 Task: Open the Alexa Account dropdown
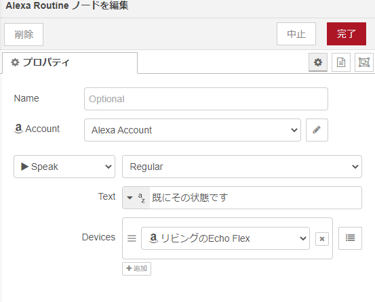[x=193, y=130]
